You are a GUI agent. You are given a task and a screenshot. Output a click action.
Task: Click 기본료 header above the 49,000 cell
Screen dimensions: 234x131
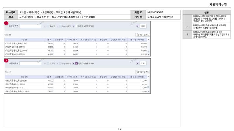pos(49,77)
